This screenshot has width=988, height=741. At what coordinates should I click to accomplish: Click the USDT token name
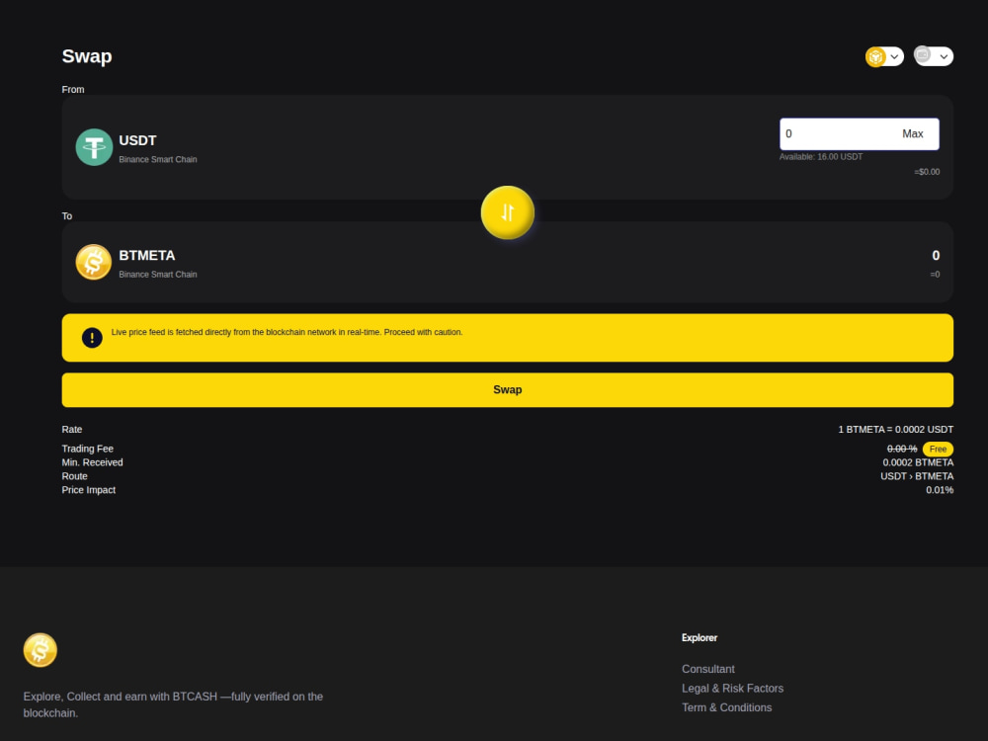coord(137,140)
